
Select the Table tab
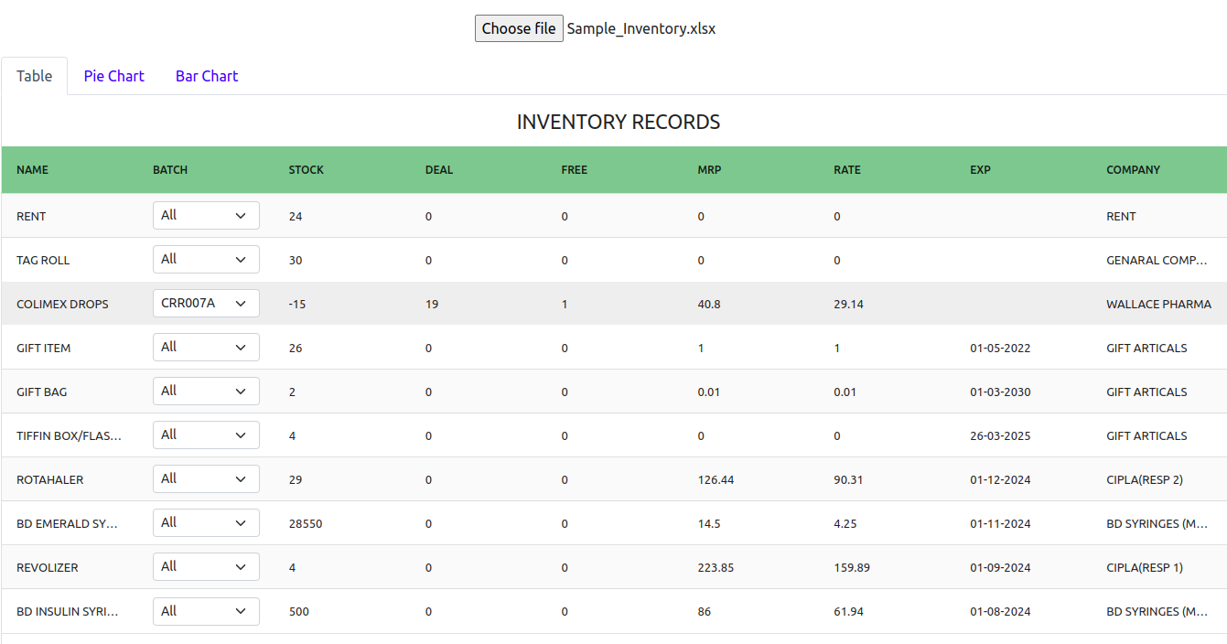pyautogui.click(x=35, y=76)
